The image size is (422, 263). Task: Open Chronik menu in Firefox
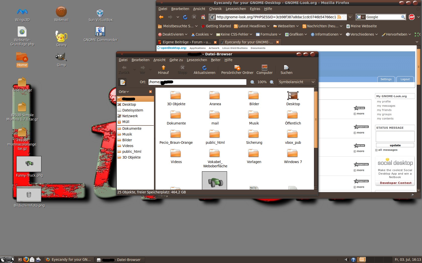(x=215, y=9)
